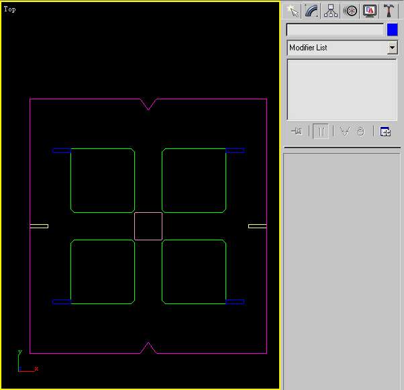
Task: Open the Hierarchy panel tab
Action: (331, 11)
